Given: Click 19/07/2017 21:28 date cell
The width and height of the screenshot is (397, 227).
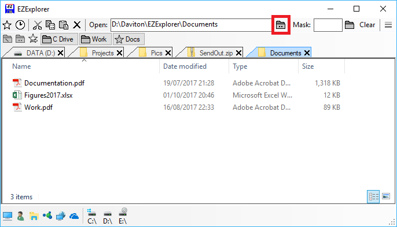Looking at the screenshot, I should tap(189, 83).
